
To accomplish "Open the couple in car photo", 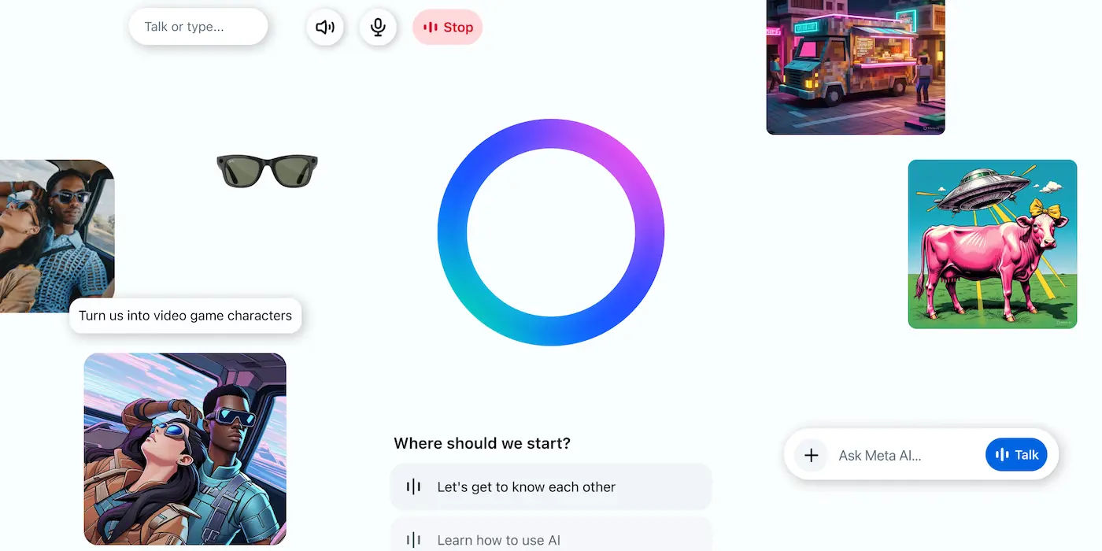I will [x=57, y=236].
